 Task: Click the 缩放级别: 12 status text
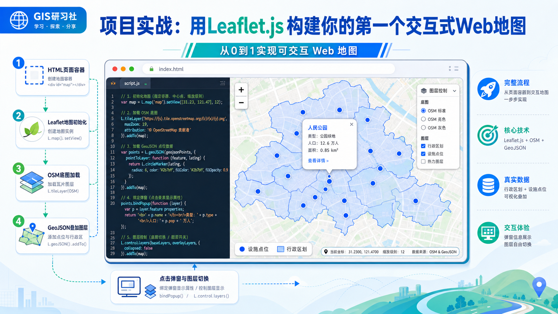click(x=393, y=252)
